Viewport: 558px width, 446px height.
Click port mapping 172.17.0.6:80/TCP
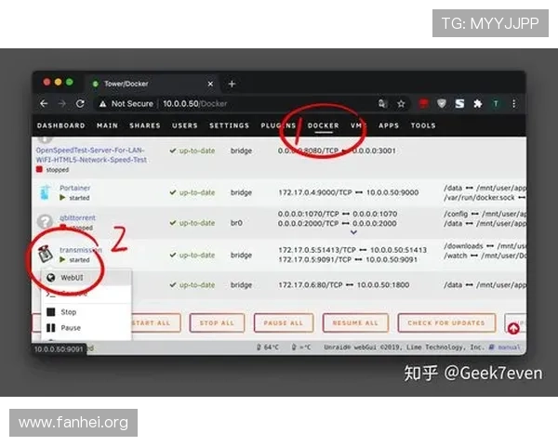pos(311,285)
